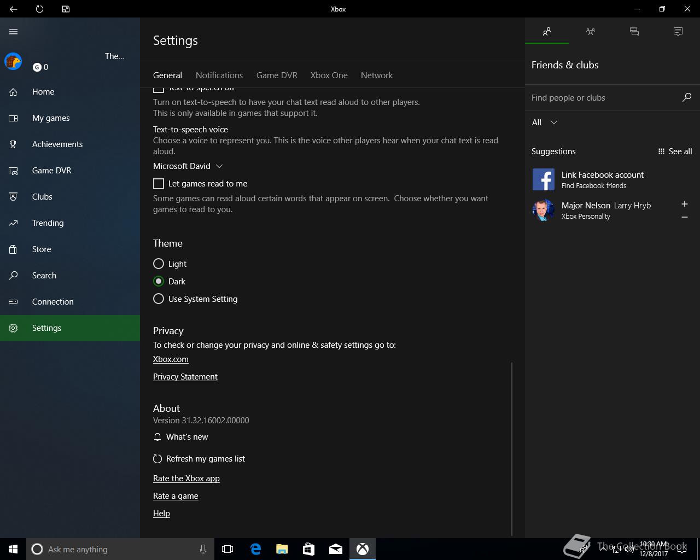Select Use System Setting theme option
The height and width of the screenshot is (560, 700).
click(159, 299)
